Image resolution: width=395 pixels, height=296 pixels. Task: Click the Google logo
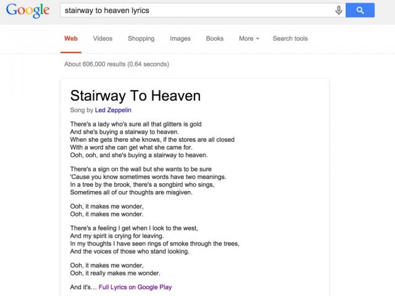[x=28, y=10]
